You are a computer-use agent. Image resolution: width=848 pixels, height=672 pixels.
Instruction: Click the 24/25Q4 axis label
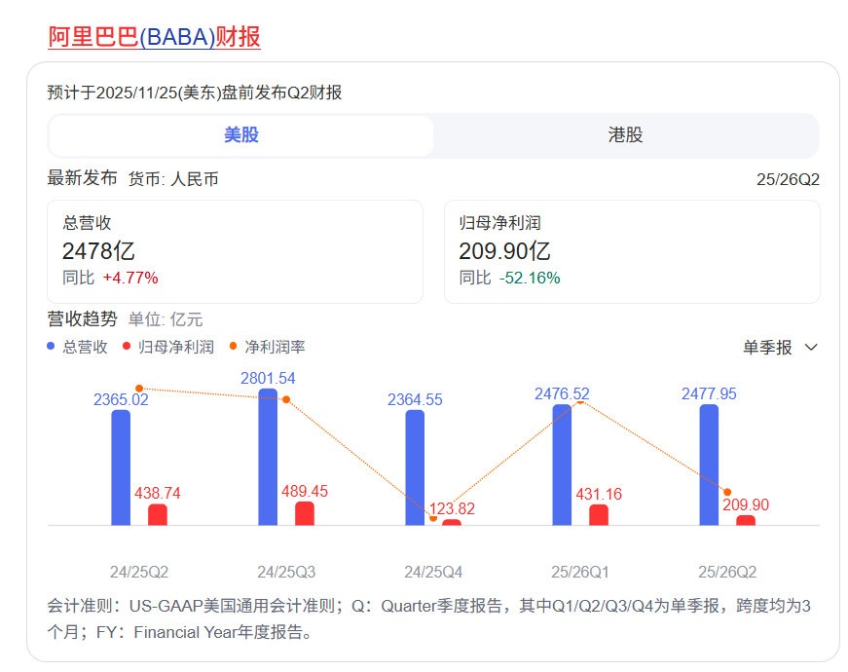[x=433, y=572]
